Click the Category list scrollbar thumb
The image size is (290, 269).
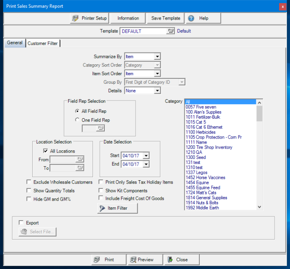tap(260, 114)
